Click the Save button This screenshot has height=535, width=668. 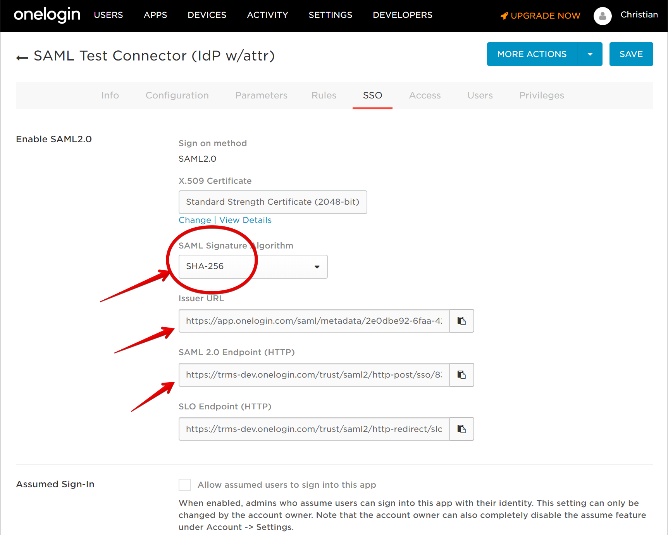click(x=631, y=54)
